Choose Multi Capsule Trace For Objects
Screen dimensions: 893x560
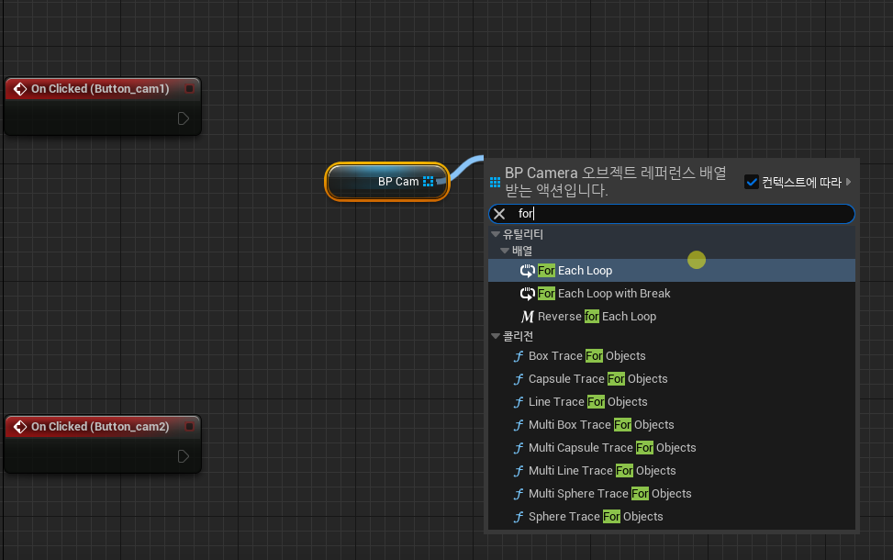(672, 448)
